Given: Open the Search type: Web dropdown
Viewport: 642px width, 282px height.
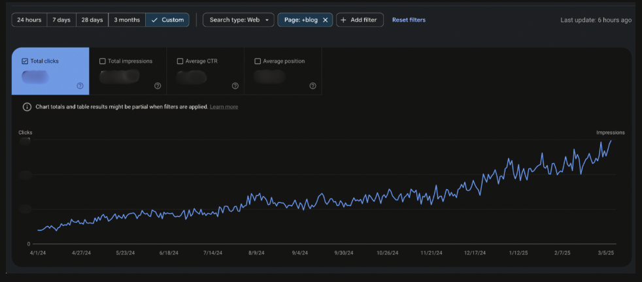Looking at the screenshot, I should tap(239, 20).
